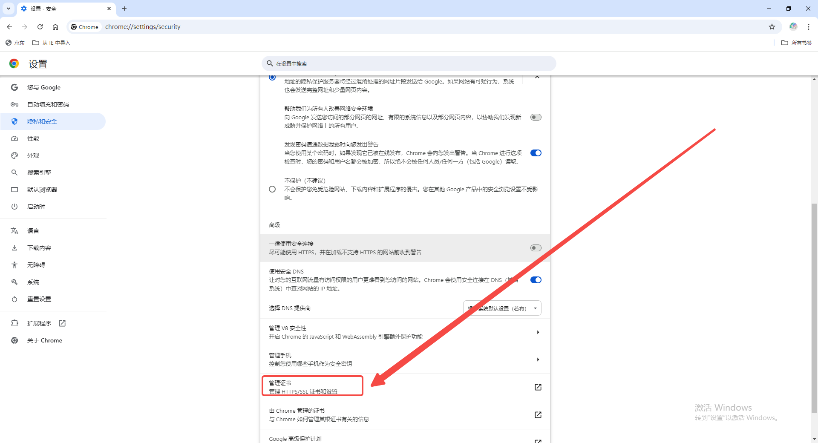This screenshot has height=443, width=818.
Task: Expand 管理 V8 安全性 arrow
Action: (x=538, y=332)
